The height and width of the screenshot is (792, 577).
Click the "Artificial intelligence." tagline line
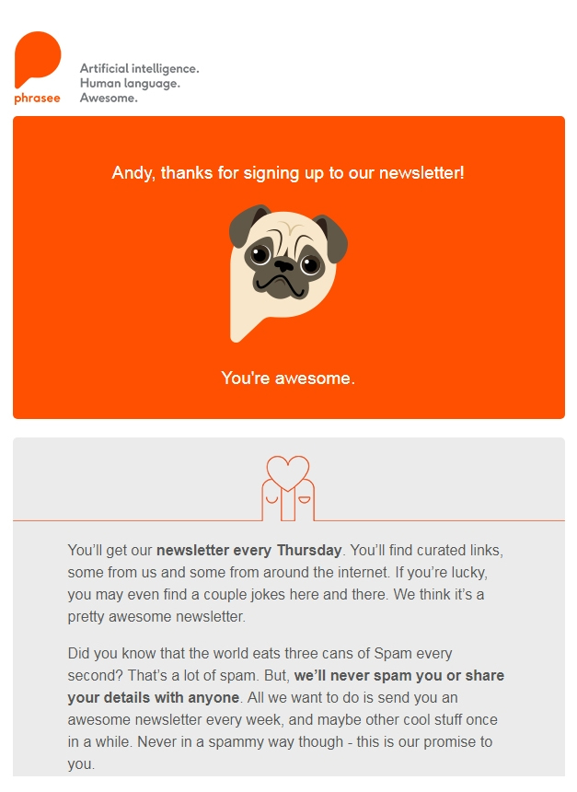click(139, 68)
